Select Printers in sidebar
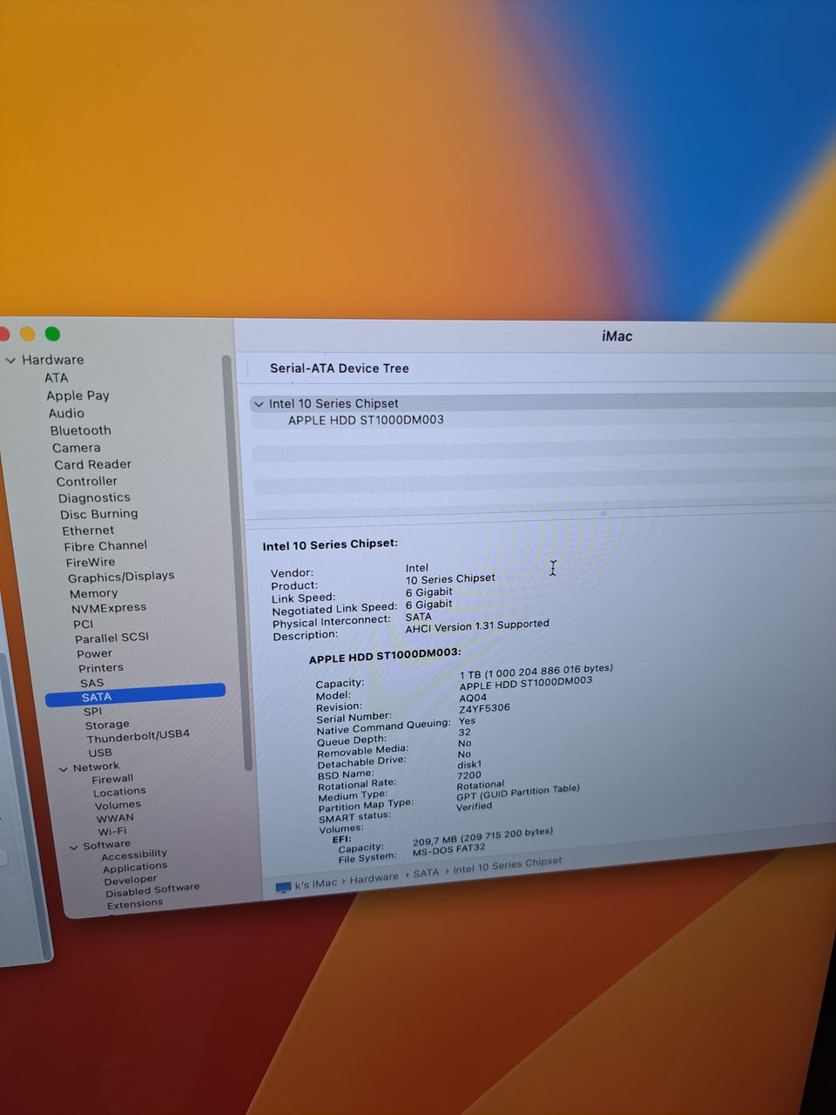Viewport: 836px width, 1115px height. point(101,668)
